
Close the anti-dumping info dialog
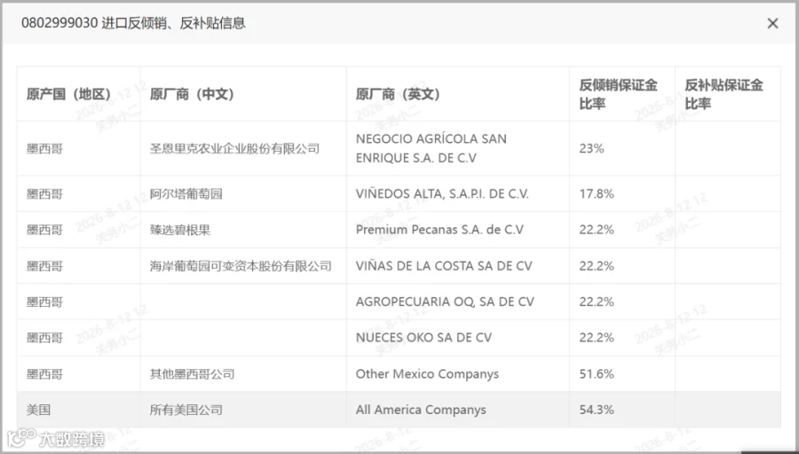tap(772, 23)
